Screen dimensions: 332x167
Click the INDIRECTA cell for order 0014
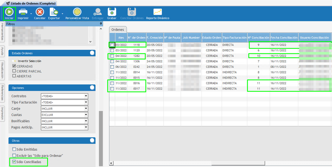click(x=234, y=72)
